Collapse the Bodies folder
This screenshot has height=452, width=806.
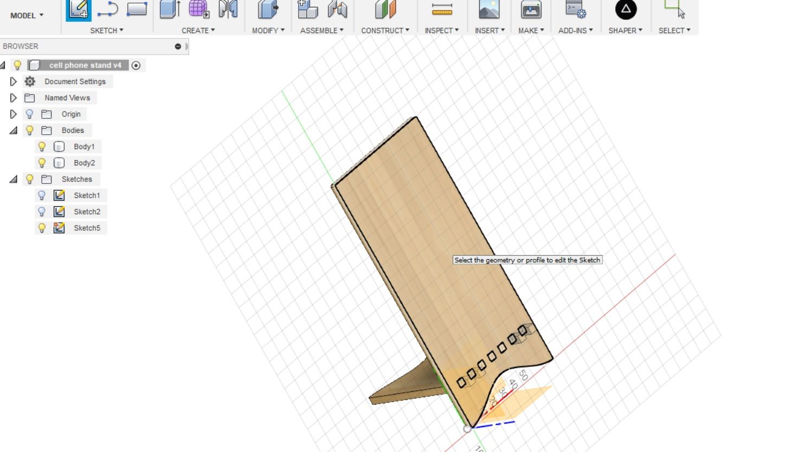click(x=13, y=130)
